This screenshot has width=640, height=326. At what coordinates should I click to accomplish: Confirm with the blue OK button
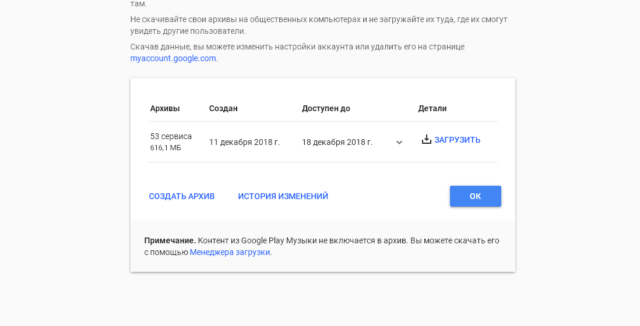[476, 196]
